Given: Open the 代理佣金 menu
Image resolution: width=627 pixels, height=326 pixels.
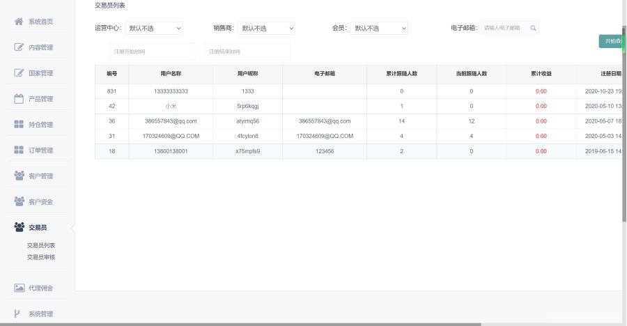Looking at the screenshot, I should [x=41, y=288].
